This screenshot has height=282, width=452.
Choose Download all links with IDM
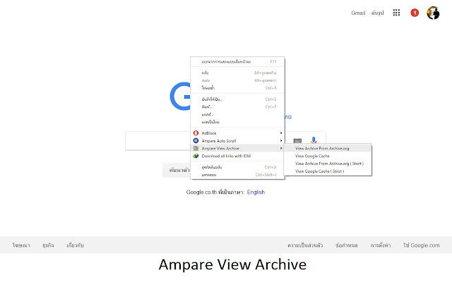pos(237,156)
